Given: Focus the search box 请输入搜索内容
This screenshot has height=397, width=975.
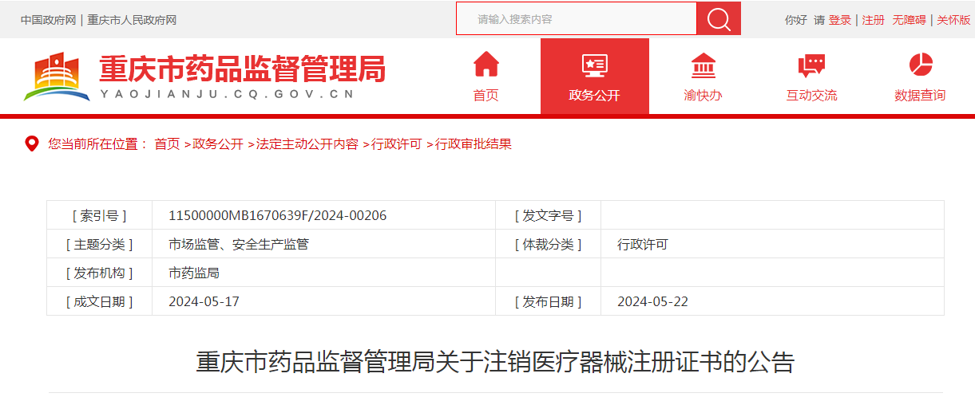Looking at the screenshot, I should (577, 19).
